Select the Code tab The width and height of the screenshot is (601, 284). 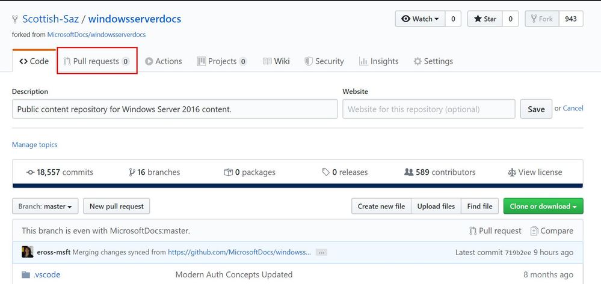34,61
